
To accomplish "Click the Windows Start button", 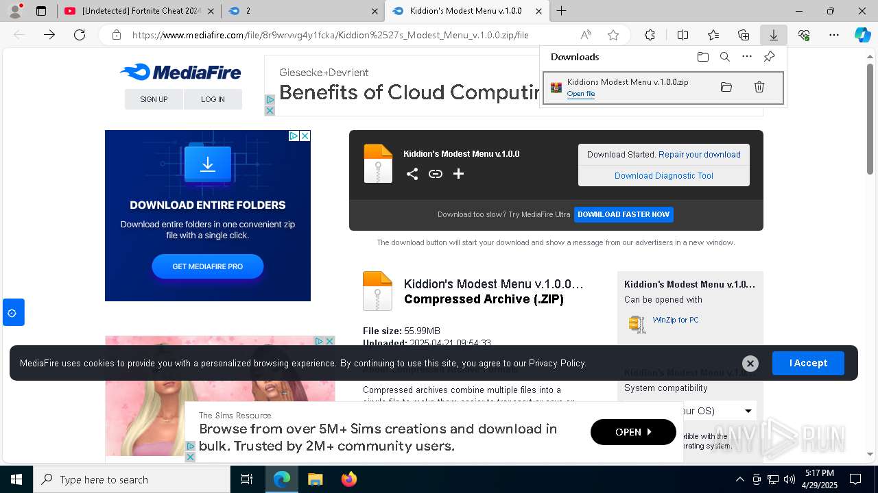I will click(x=16, y=479).
